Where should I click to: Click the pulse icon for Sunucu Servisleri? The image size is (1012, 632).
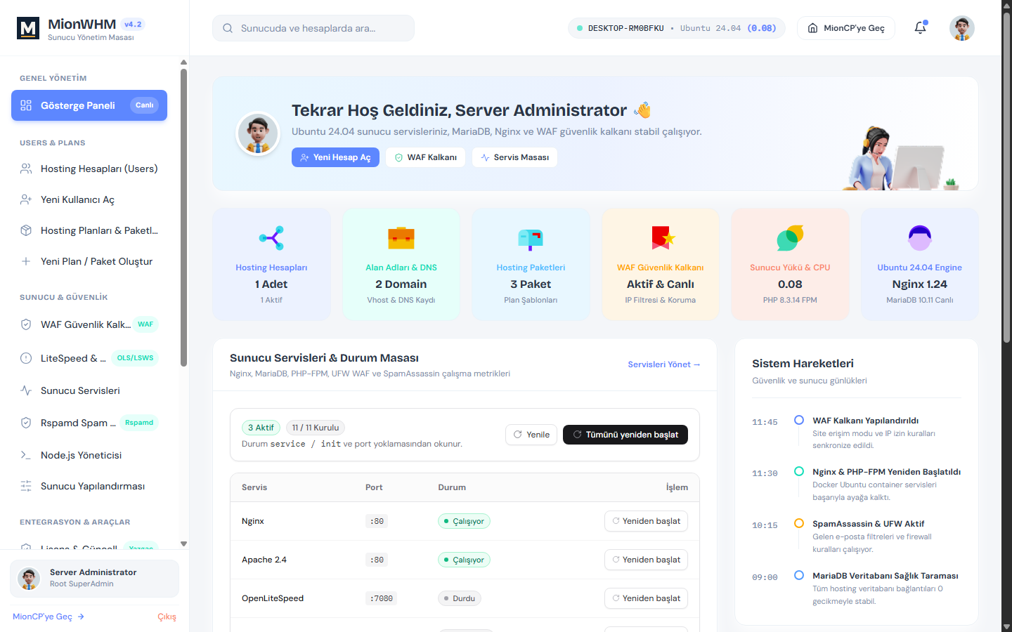[x=26, y=390]
